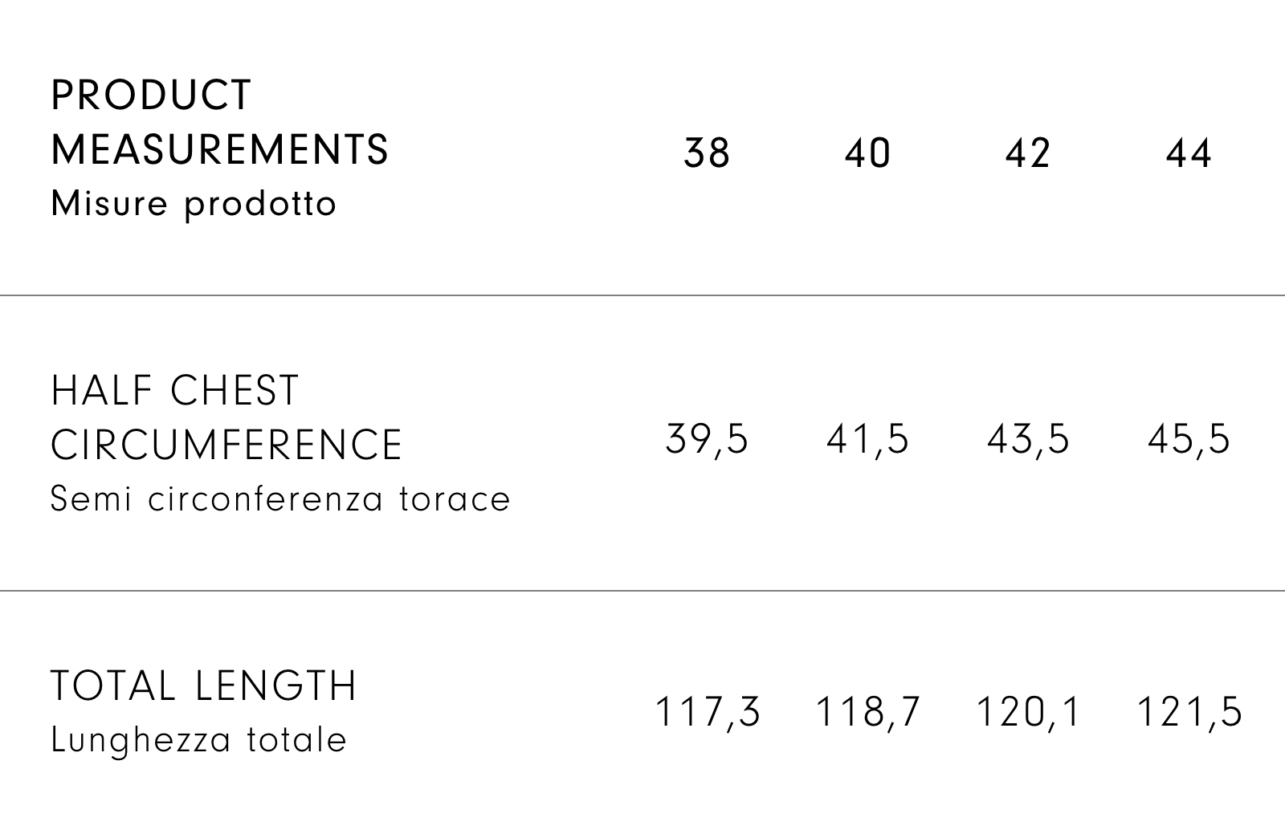
Task: Click half chest value 43,5
Action: click(x=1028, y=440)
